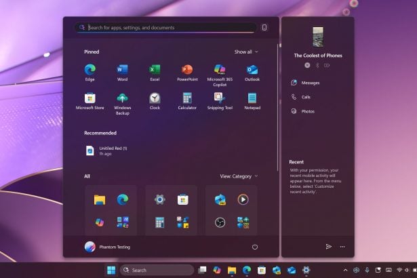Open the Untitled Red (1) recommended file

(106, 151)
